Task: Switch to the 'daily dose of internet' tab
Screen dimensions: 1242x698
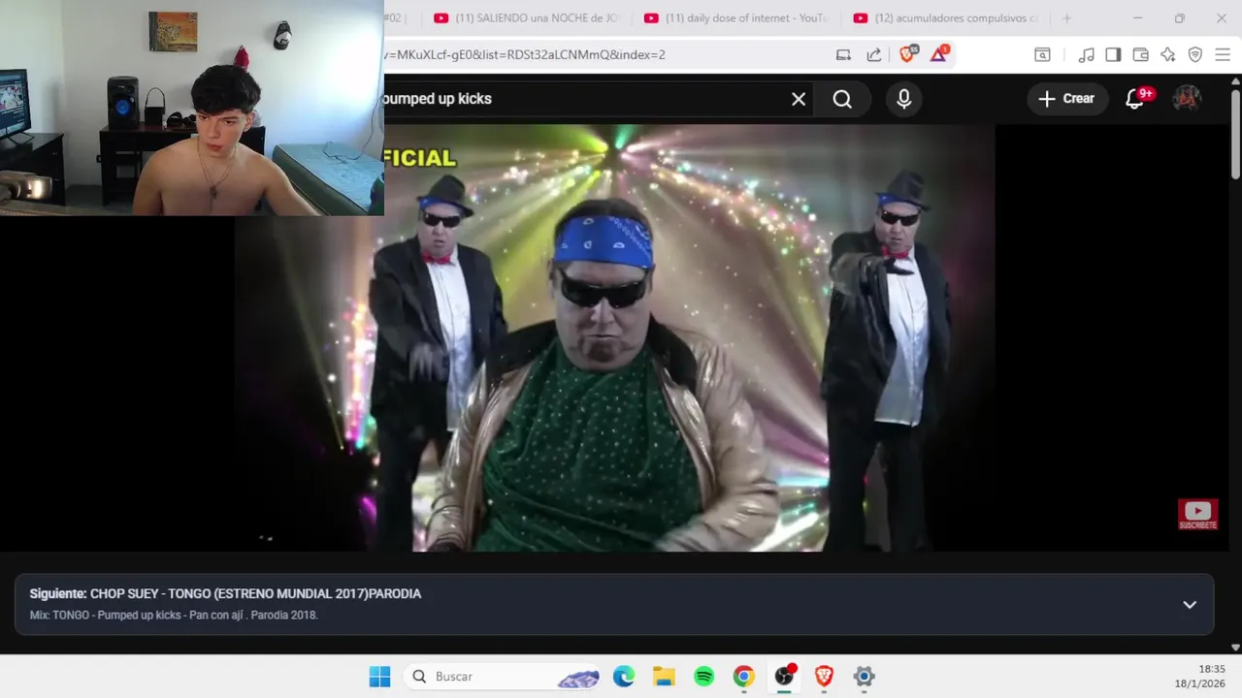Action: click(736, 17)
